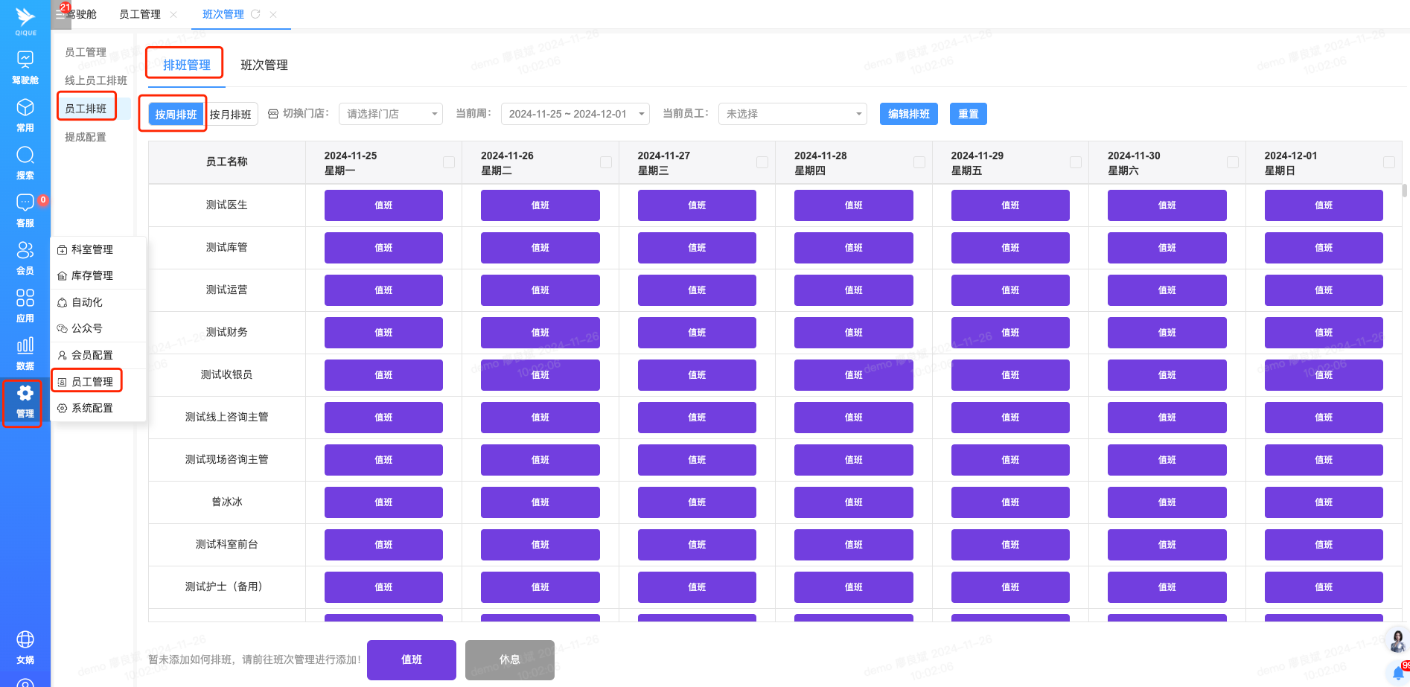The height and width of the screenshot is (687, 1410).
Task: Click the 编辑排班 button
Action: pyautogui.click(x=908, y=114)
